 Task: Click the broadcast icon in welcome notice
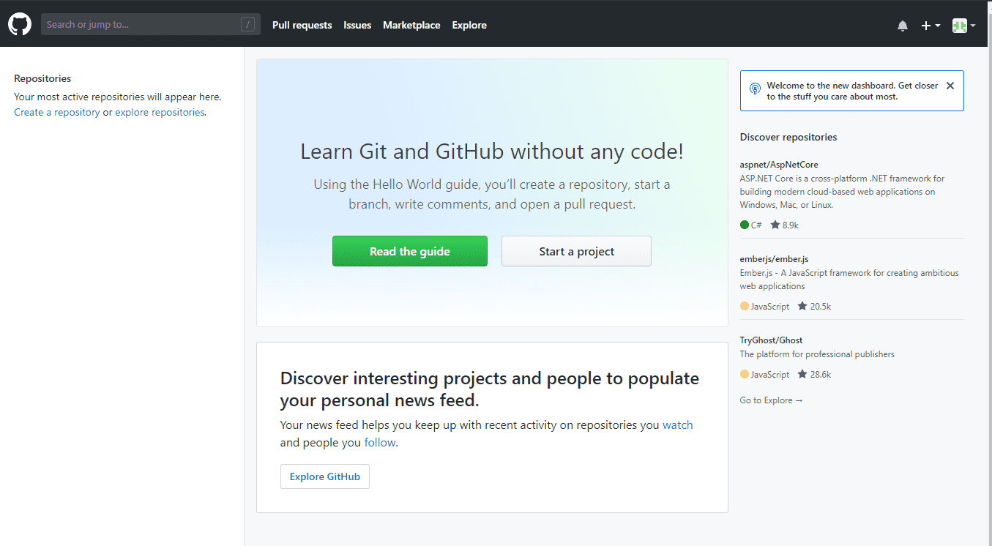pos(755,89)
